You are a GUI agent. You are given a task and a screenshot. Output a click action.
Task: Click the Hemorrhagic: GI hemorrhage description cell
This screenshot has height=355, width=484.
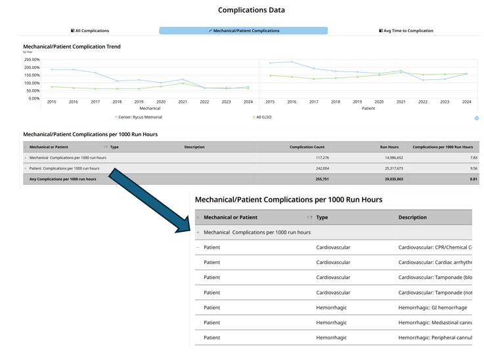click(433, 308)
